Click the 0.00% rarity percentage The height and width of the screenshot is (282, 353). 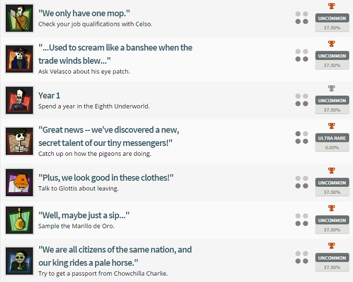(x=332, y=148)
